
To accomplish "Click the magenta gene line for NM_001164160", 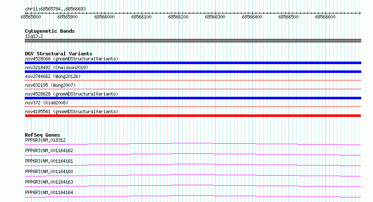I will [193, 175].
